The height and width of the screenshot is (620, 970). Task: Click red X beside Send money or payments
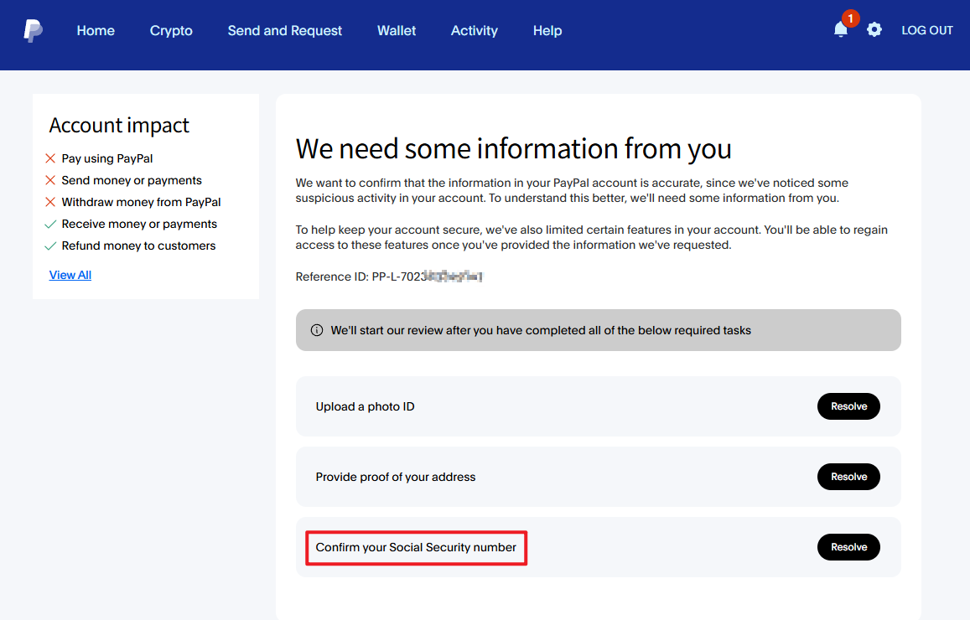point(50,180)
